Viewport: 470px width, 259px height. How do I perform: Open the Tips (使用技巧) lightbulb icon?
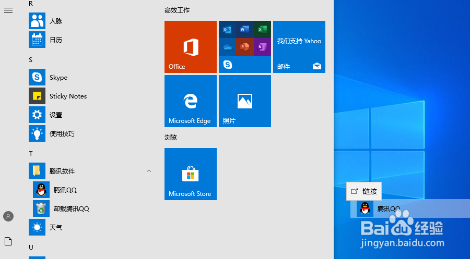pos(37,133)
